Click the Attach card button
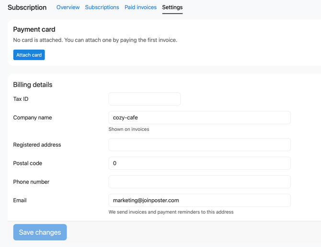Viewport: 321px width, 247px height. tap(29, 55)
